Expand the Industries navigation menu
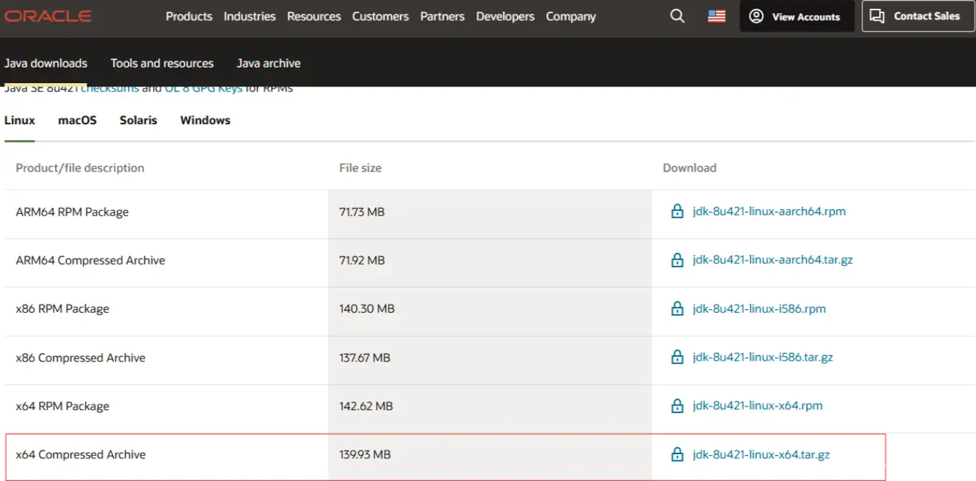The height and width of the screenshot is (481, 976). (249, 16)
